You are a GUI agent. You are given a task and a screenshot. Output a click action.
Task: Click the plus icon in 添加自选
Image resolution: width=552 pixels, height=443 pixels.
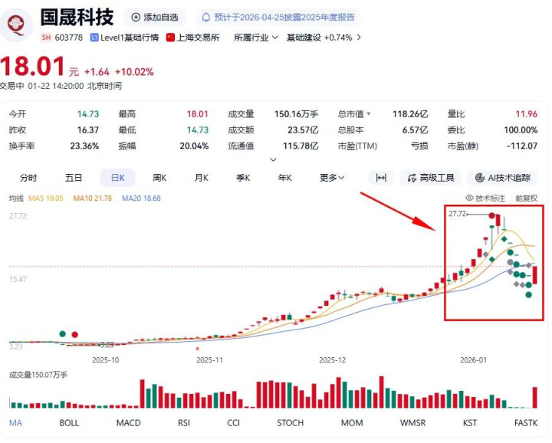(x=136, y=17)
